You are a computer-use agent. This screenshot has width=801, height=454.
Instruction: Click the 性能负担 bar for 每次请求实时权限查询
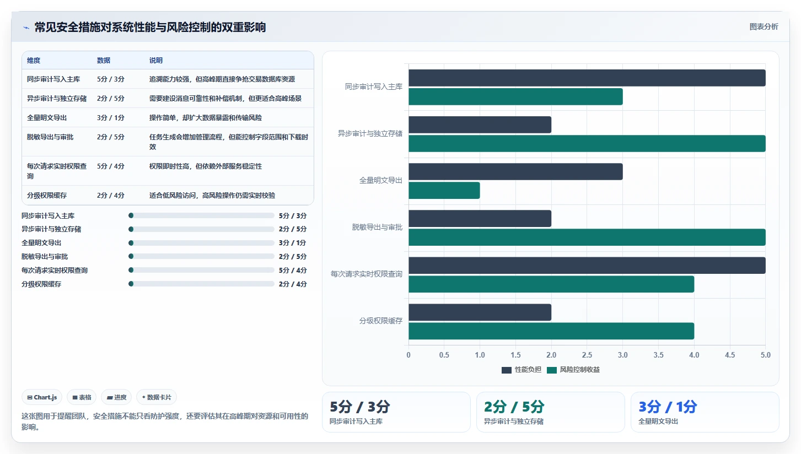click(587, 265)
